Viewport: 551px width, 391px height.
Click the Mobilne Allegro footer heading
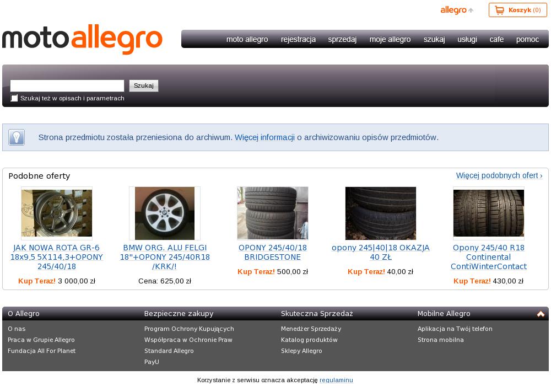tap(444, 314)
